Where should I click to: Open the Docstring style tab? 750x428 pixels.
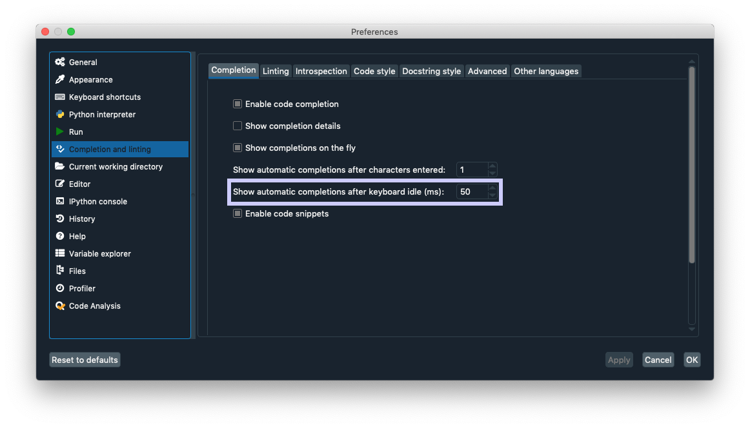click(431, 71)
